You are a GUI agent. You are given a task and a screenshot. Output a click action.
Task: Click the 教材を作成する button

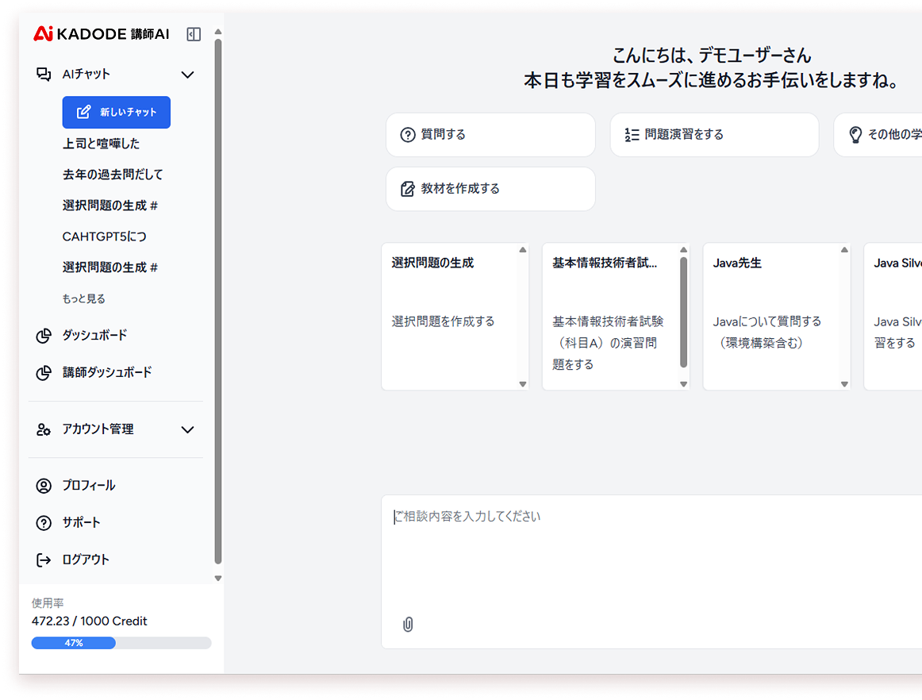point(490,189)
